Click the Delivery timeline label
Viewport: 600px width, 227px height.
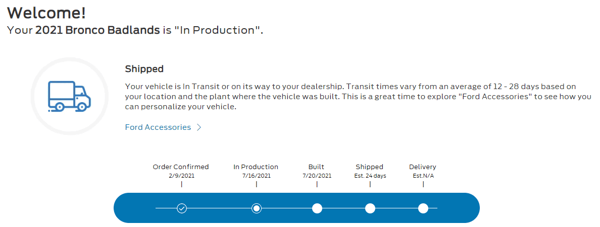point(422,167)
